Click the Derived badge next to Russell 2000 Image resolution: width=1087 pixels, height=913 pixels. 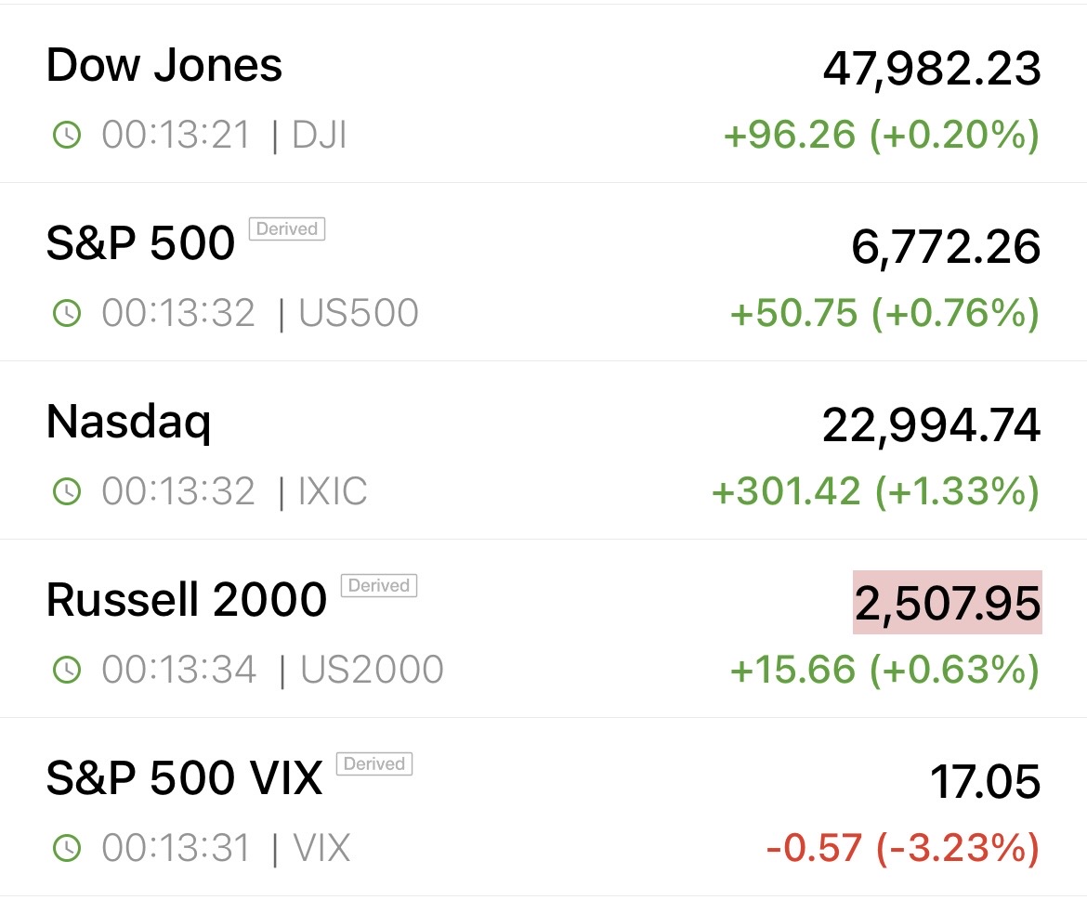(379, 586)
